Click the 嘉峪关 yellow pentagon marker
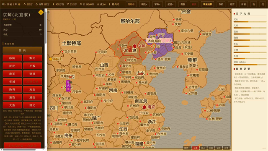 pyautogui.click(x=50, y=59)
